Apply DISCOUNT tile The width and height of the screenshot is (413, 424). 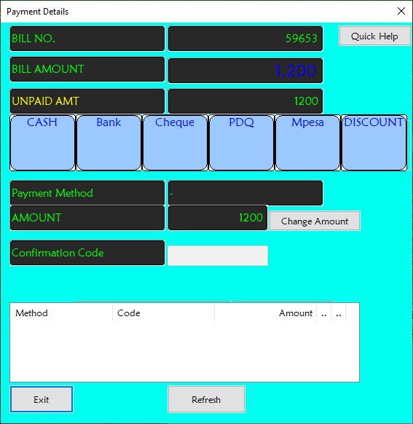(374, 143)
